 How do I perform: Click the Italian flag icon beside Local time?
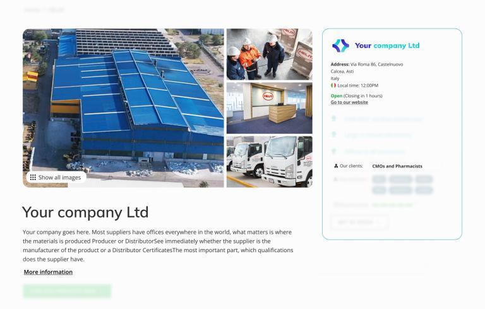point(333,85)
